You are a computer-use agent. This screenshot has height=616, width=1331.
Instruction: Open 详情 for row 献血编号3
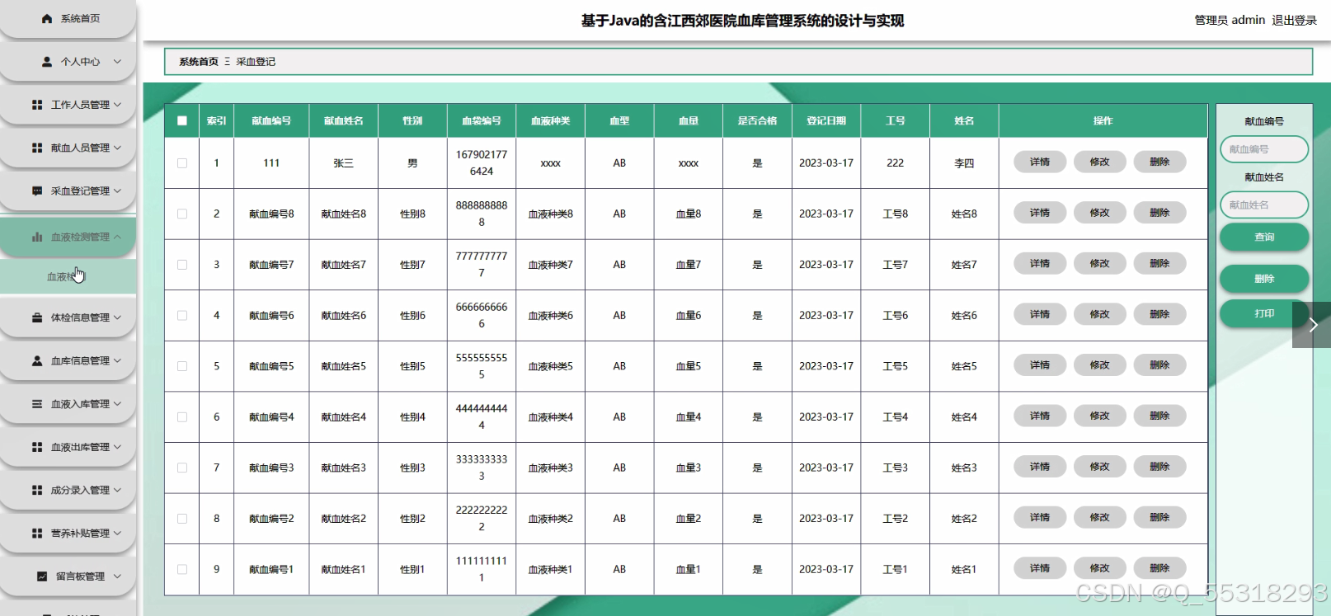(1040, 467)
